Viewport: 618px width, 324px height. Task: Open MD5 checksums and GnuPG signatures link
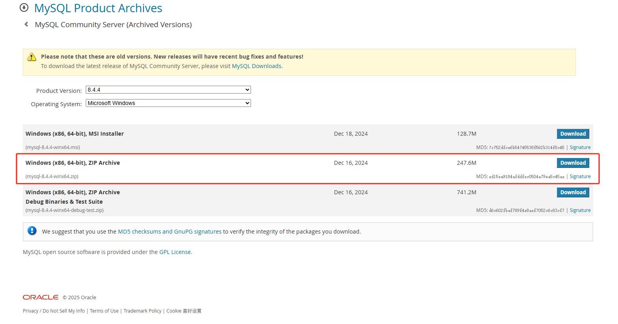[170, 232]
